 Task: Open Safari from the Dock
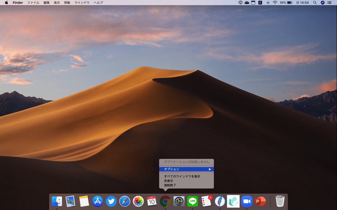(125, 201)
